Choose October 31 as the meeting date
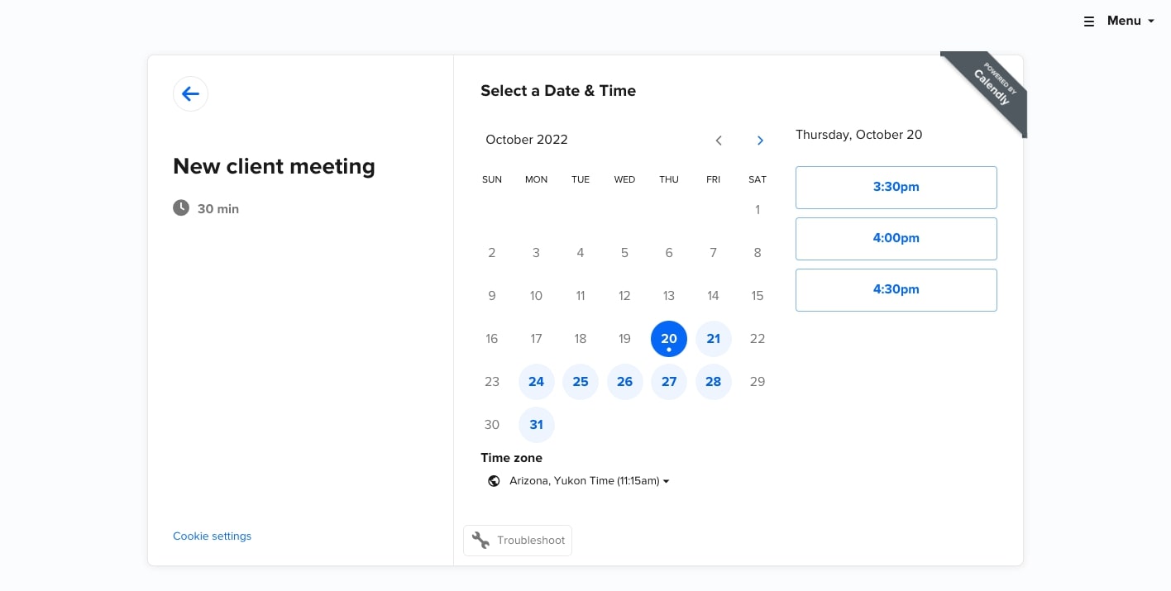 (536, 424)
